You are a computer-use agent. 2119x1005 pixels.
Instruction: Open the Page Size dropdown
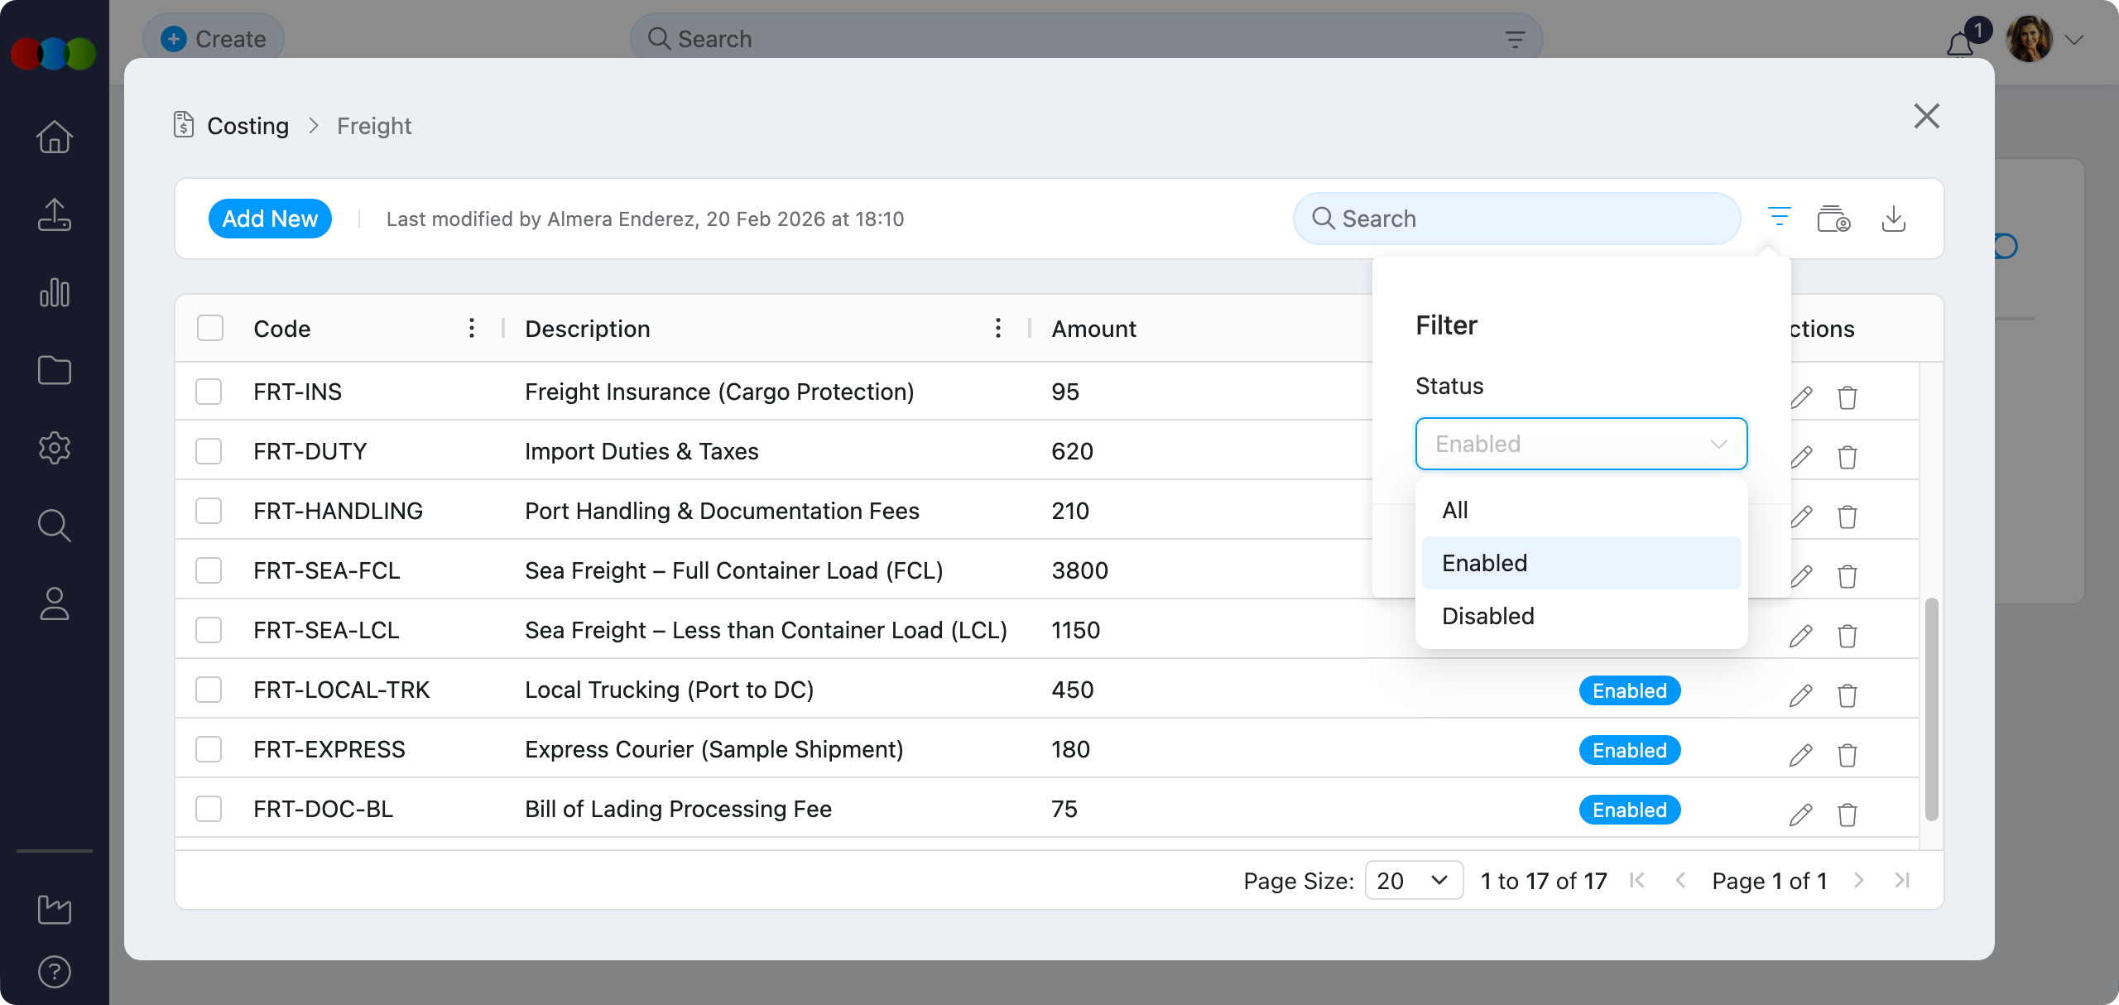(x=1413, y=880)
